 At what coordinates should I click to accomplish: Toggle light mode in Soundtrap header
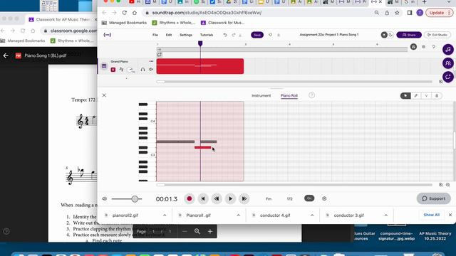click(x=384, y=35)
